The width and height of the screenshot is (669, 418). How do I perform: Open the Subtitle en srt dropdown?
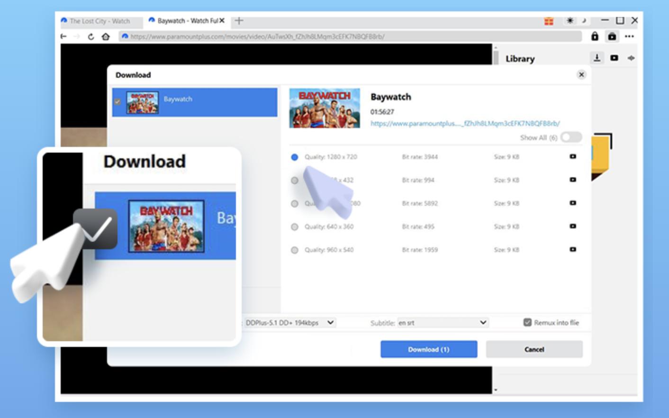click(443, 323)
